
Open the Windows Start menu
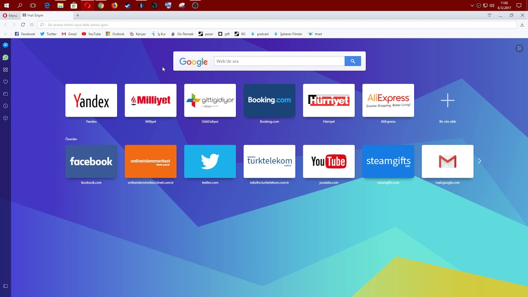[x=7, y=5]
